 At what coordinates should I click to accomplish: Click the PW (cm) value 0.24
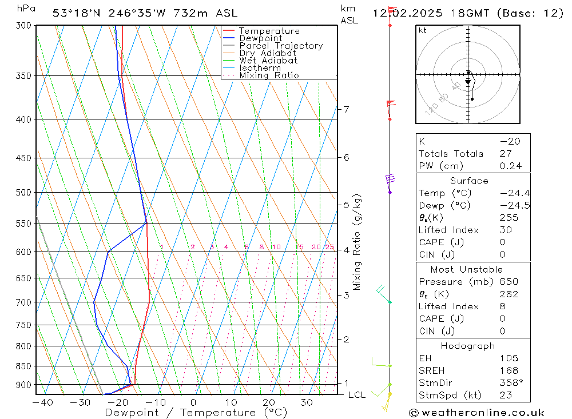pos(511,166)
